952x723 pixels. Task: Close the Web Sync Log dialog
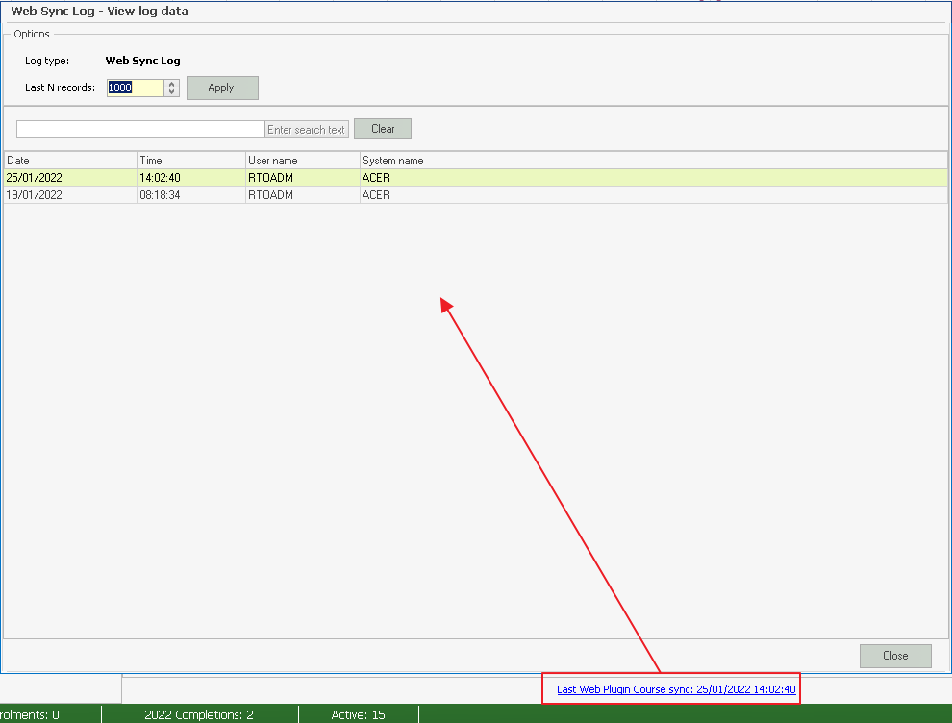point(895,656)
